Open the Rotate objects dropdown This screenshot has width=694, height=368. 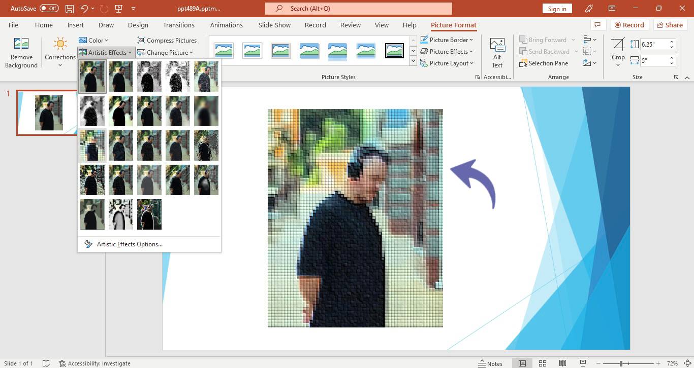pyautogui.click(x=589, y=63)
